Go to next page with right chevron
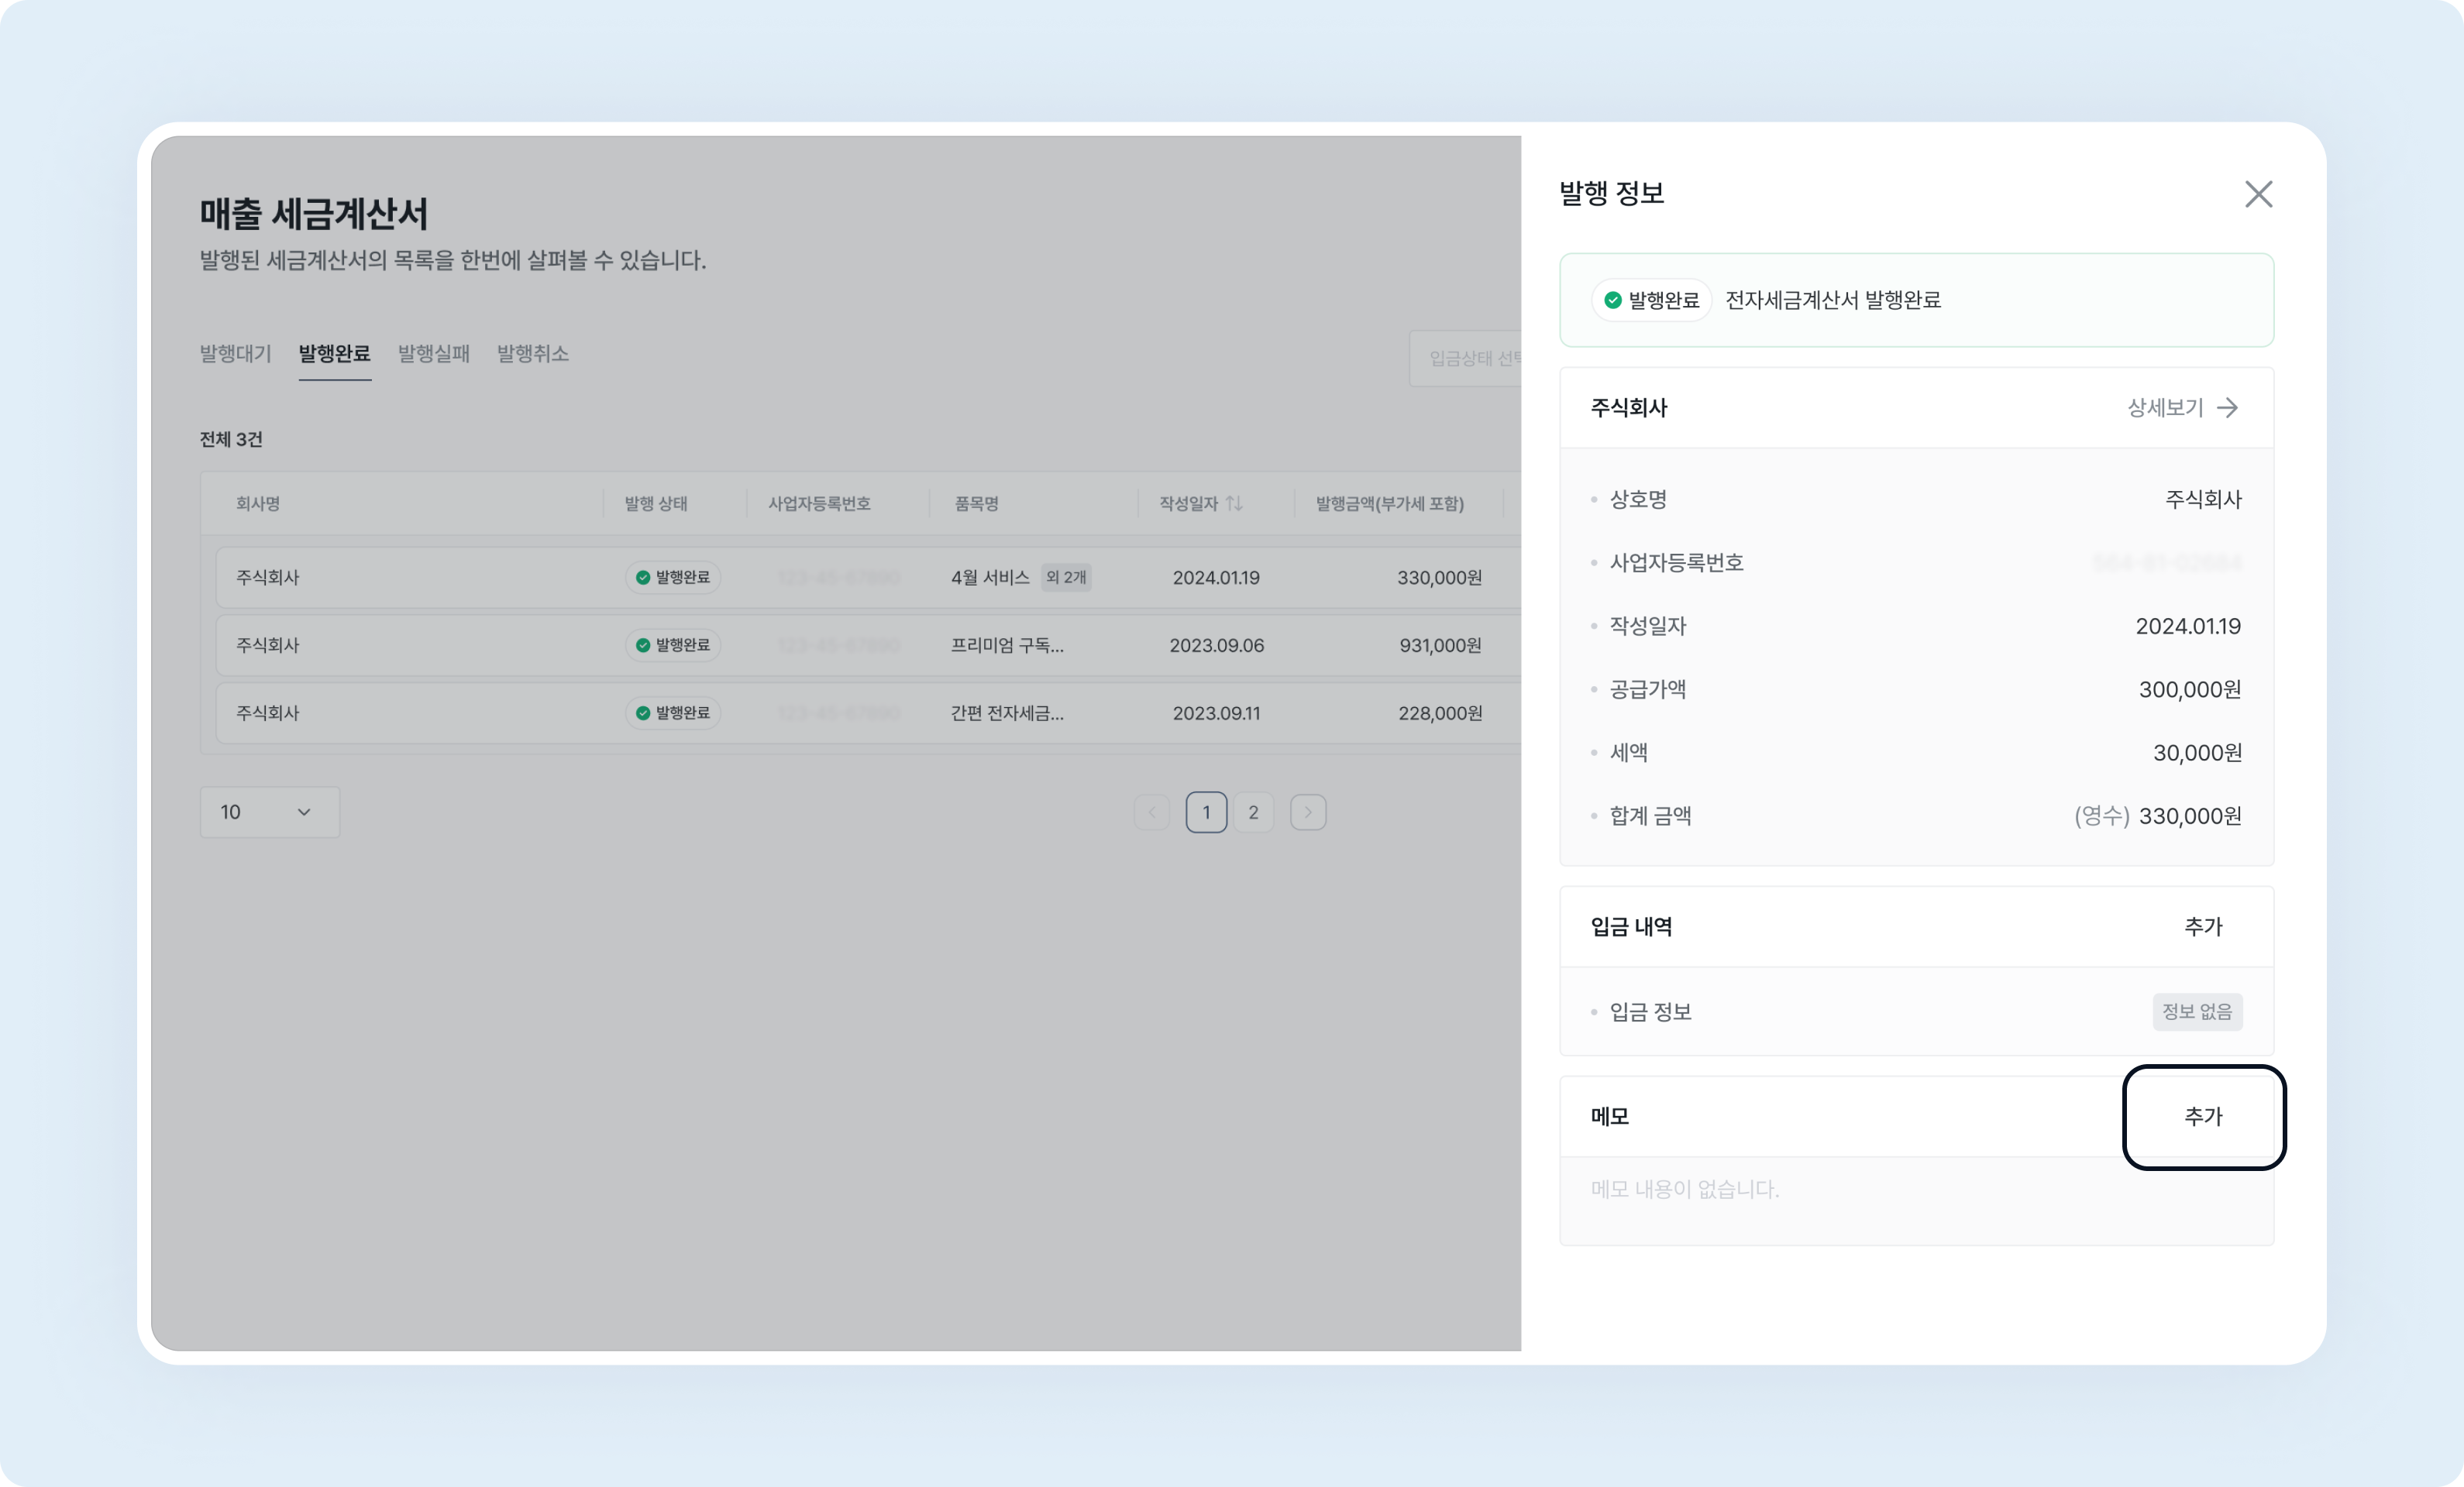Viewport: 2464px width, 1487px height. point(1307,812)
